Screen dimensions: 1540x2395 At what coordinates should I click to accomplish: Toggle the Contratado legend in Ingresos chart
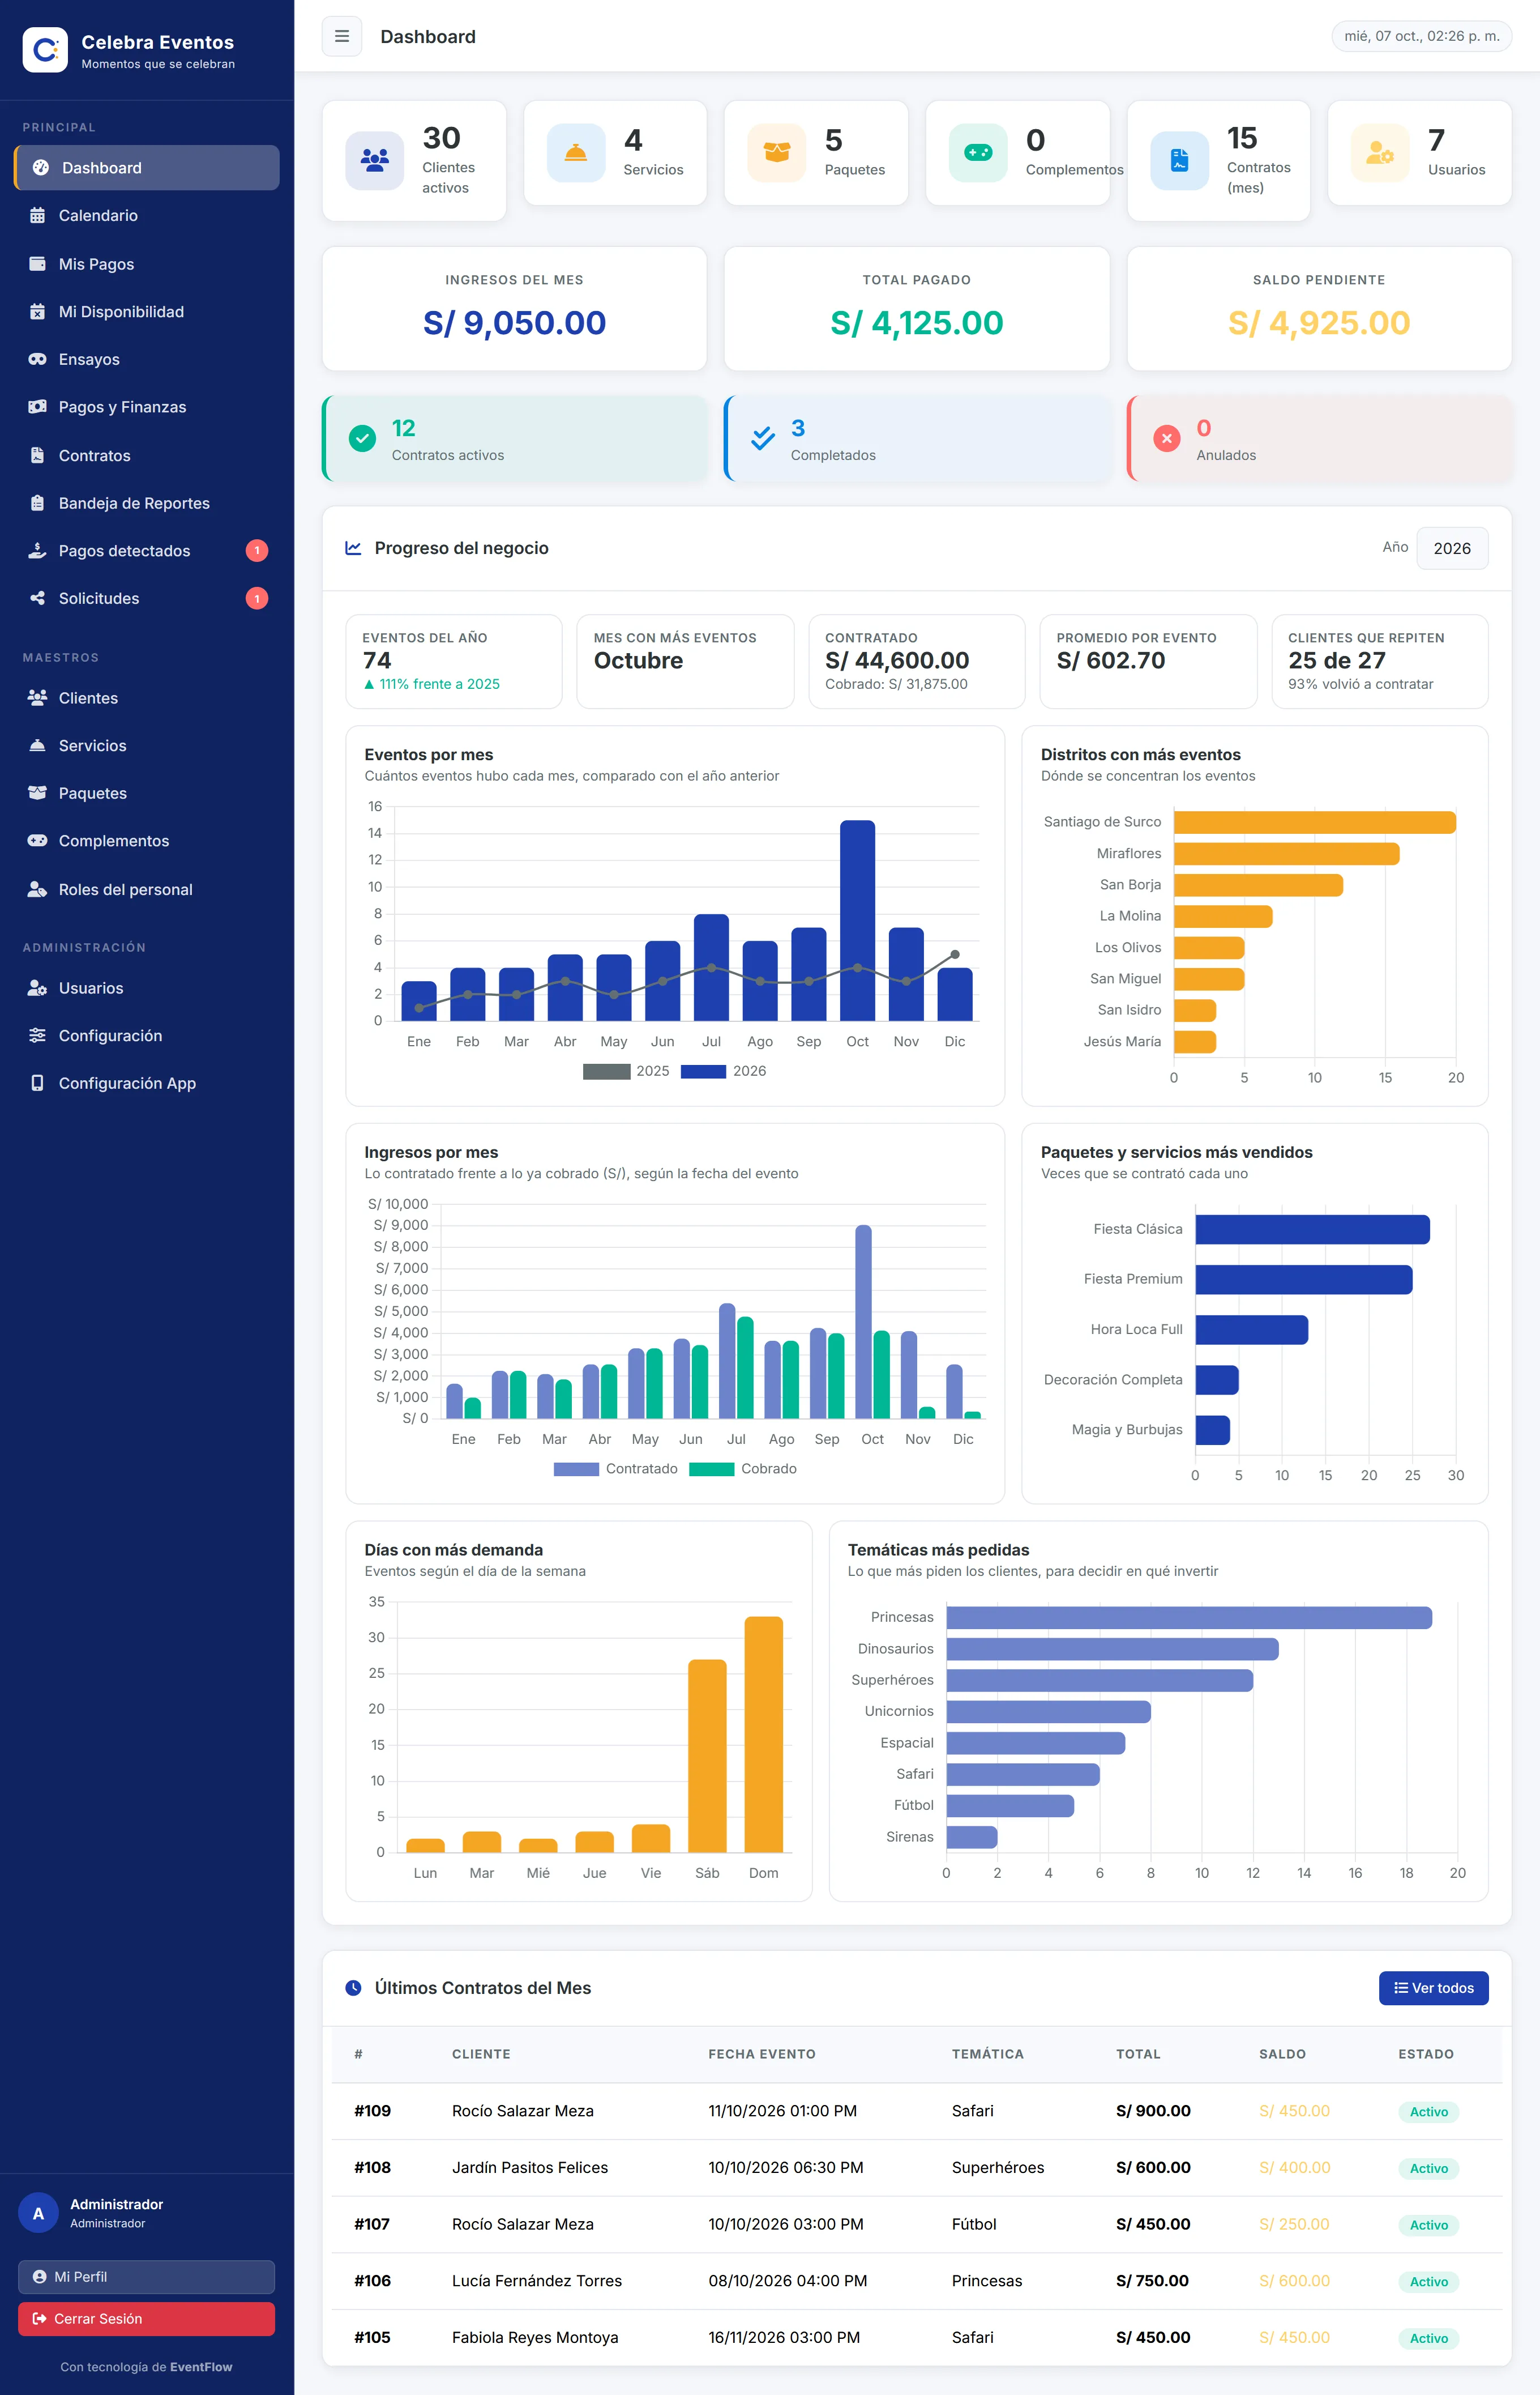point(615,1469)
